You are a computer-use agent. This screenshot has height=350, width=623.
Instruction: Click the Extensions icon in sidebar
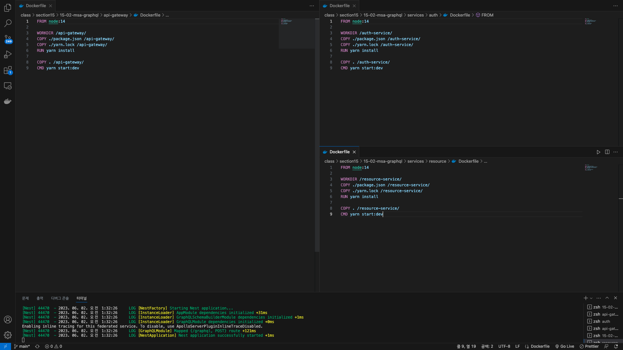pos(8,69)
